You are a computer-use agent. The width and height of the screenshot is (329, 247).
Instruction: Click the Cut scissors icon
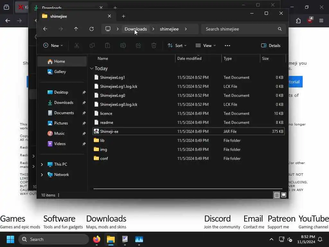pyautogui.click(x=77, y=46)
